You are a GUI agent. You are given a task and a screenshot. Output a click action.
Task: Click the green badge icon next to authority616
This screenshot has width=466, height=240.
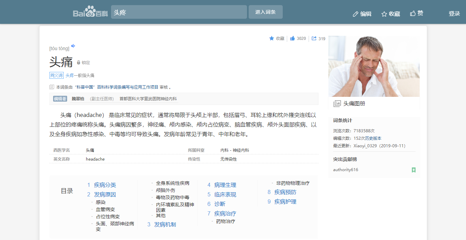click(x=414, y=170)
